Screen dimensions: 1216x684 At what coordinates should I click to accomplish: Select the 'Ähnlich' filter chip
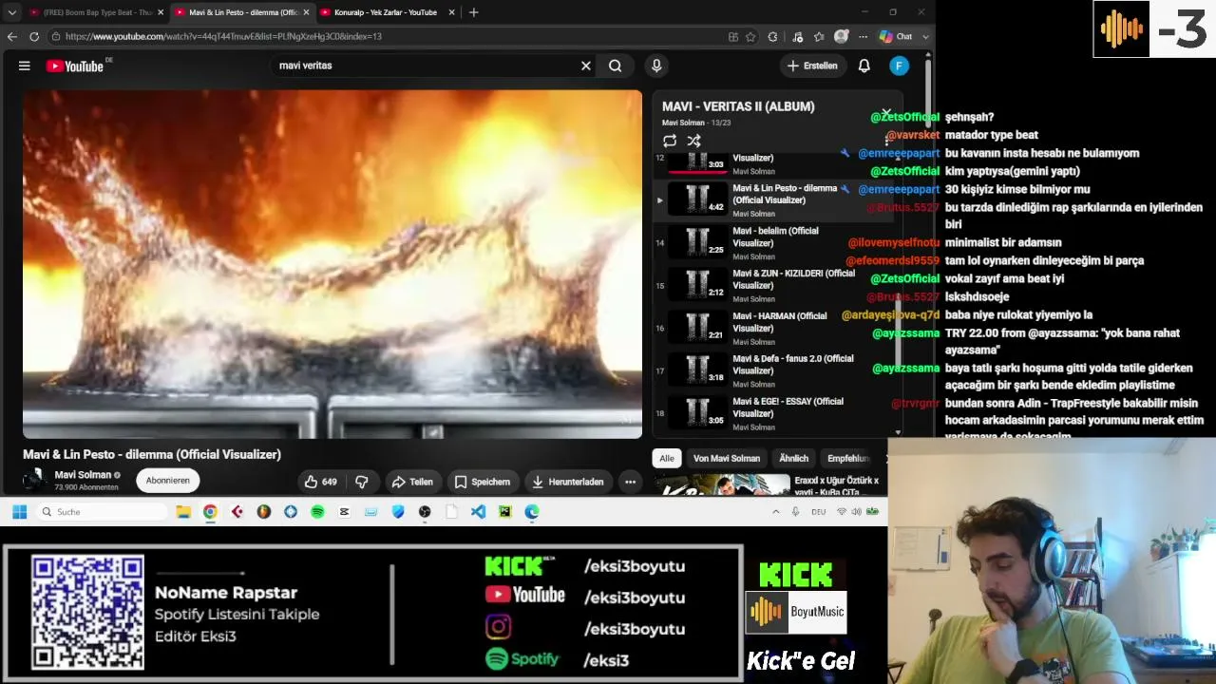tap(793, 458)
